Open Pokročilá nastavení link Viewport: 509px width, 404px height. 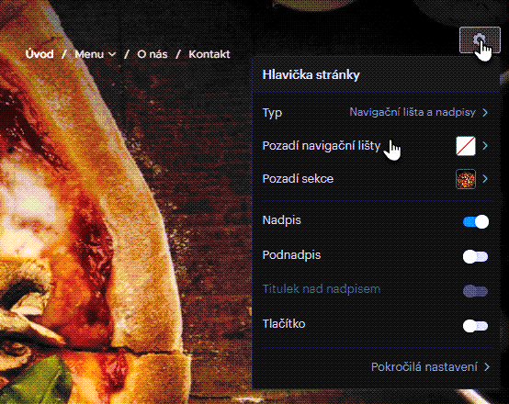point(424,367)
